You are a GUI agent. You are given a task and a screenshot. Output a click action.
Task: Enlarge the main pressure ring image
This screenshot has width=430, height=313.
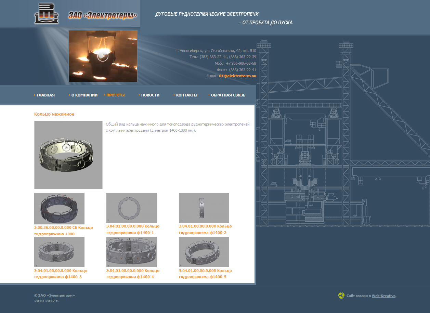point(68,155)
